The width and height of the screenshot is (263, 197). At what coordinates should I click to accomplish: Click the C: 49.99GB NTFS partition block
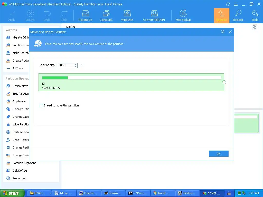pos(131,82)
